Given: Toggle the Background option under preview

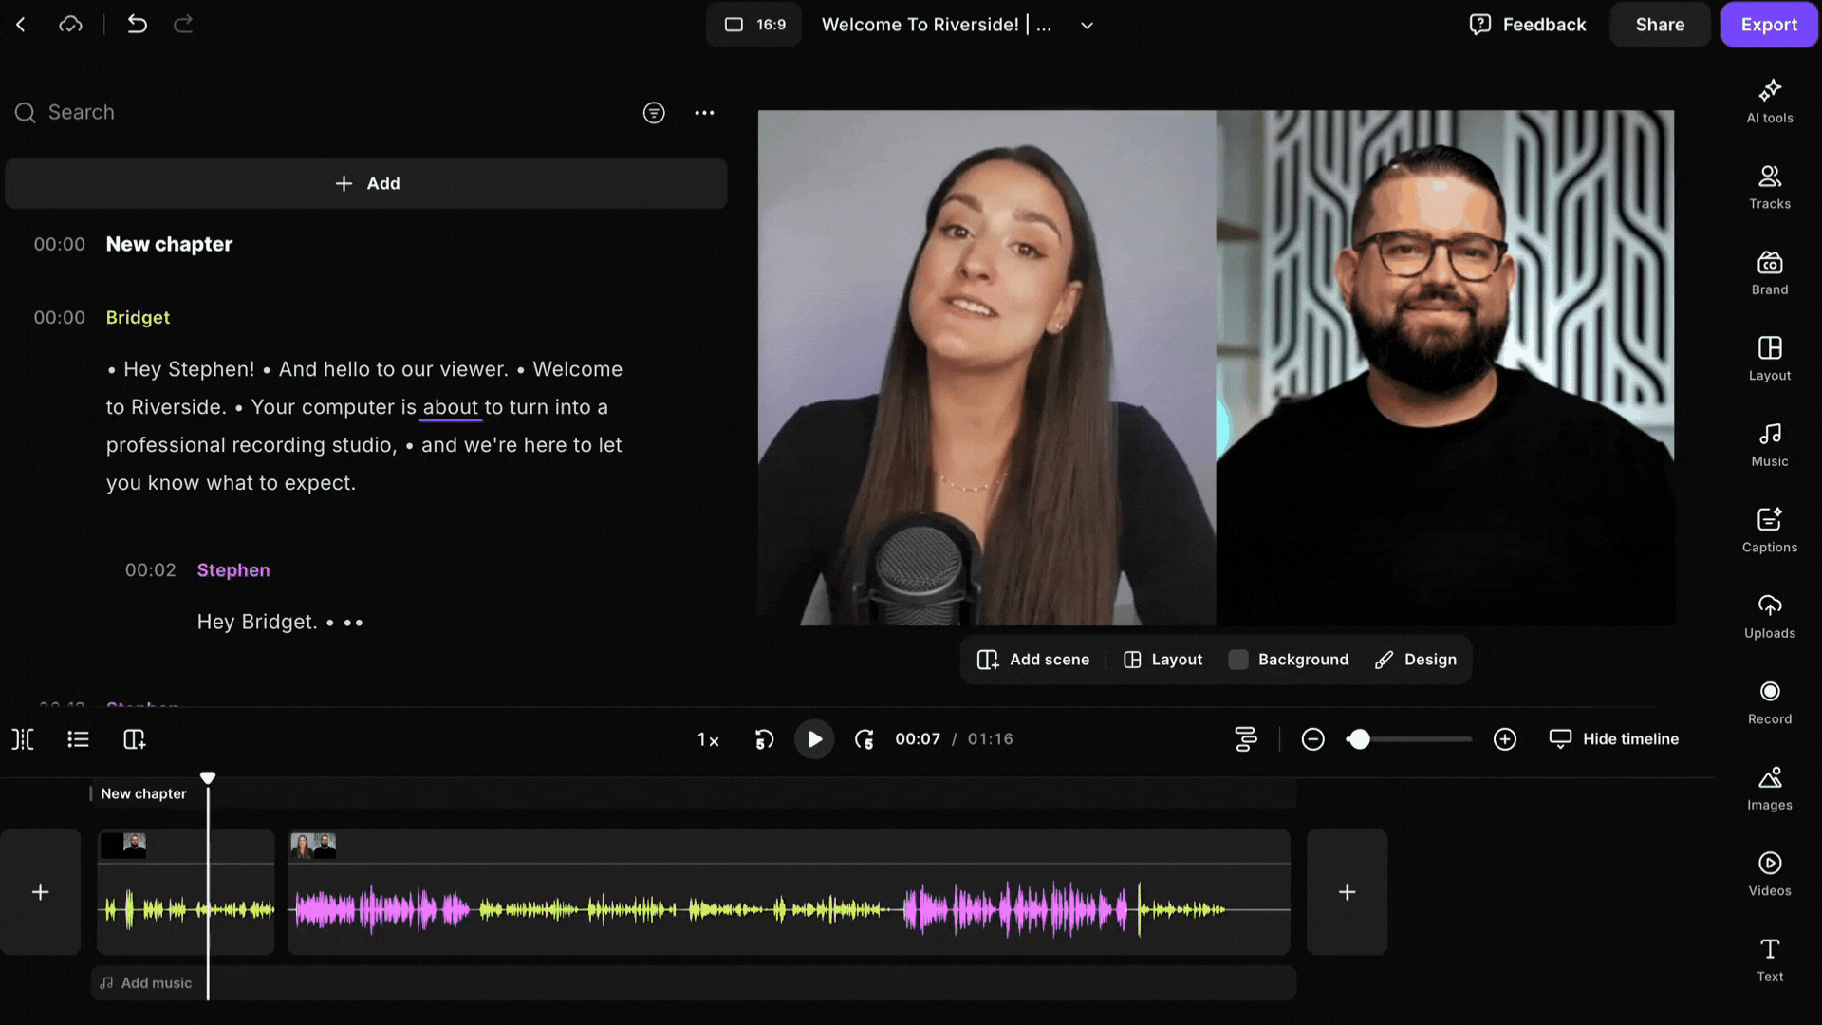Looking at the screenshot, I should click(1288, 660).
